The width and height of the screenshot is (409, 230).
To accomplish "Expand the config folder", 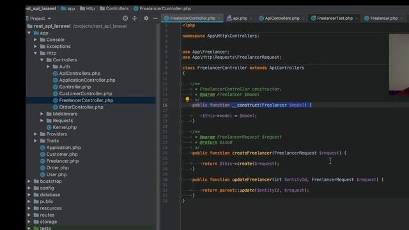I will point(29,188).
